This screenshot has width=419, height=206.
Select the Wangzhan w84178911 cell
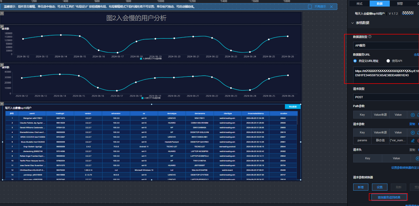[33, 118]
